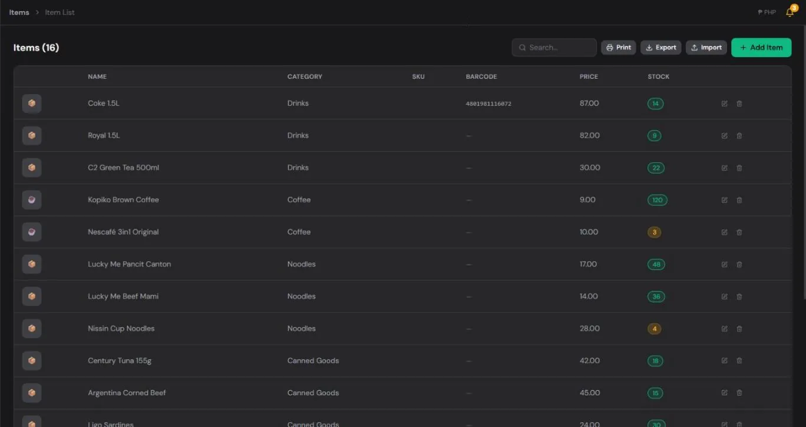The width and height of the screenshot is (806, 427).
Task: Edit the Coke 1.5L item
Action: click(724, 104)
